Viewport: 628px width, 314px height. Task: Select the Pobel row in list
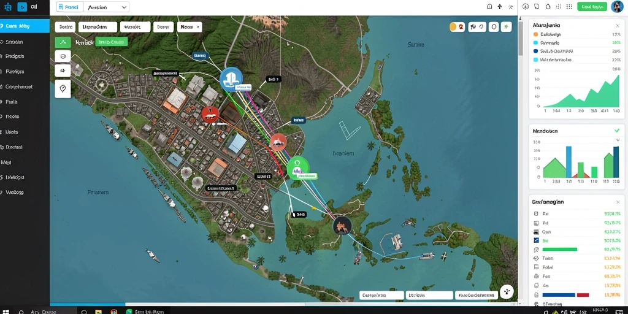coord(577,267)
